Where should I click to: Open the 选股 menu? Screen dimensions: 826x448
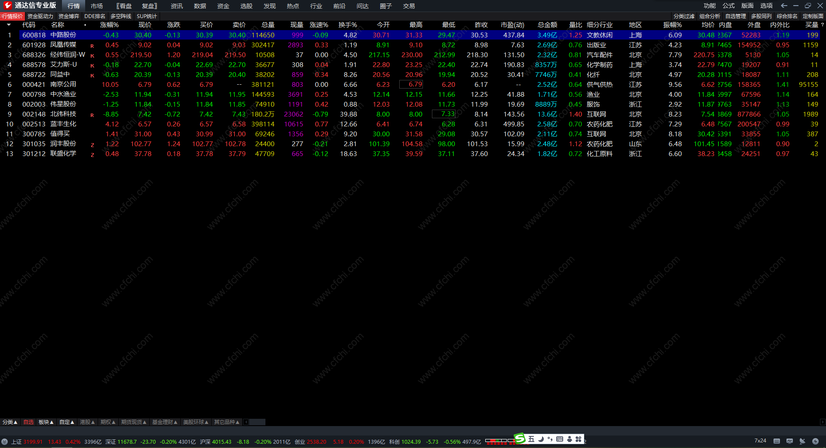(247, 6)
